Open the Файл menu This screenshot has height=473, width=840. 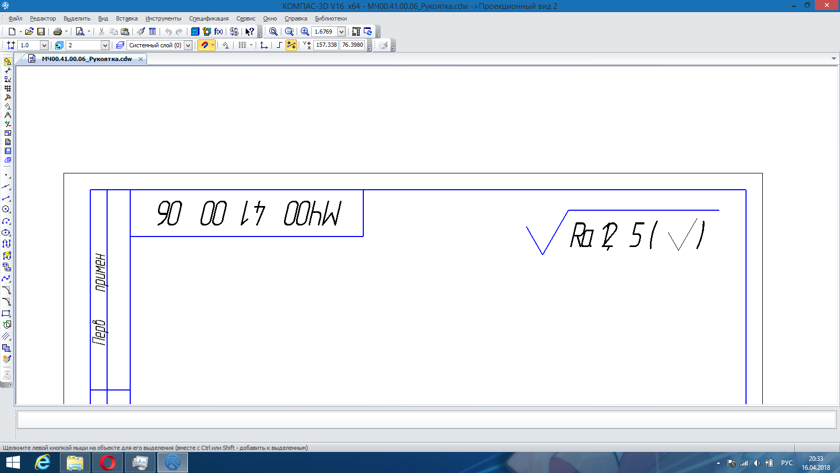point(15,18)
